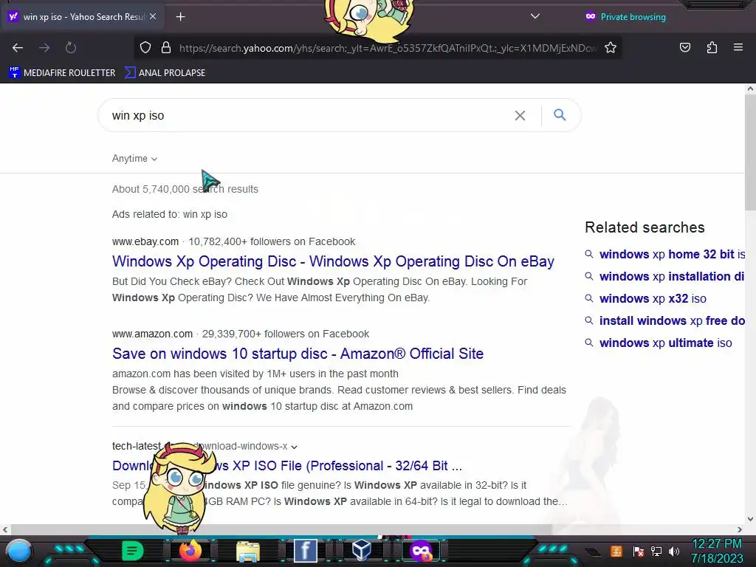Open tracking protection shield icon
The height and width of the screenshot is (567, 756).
click(145, 47)
